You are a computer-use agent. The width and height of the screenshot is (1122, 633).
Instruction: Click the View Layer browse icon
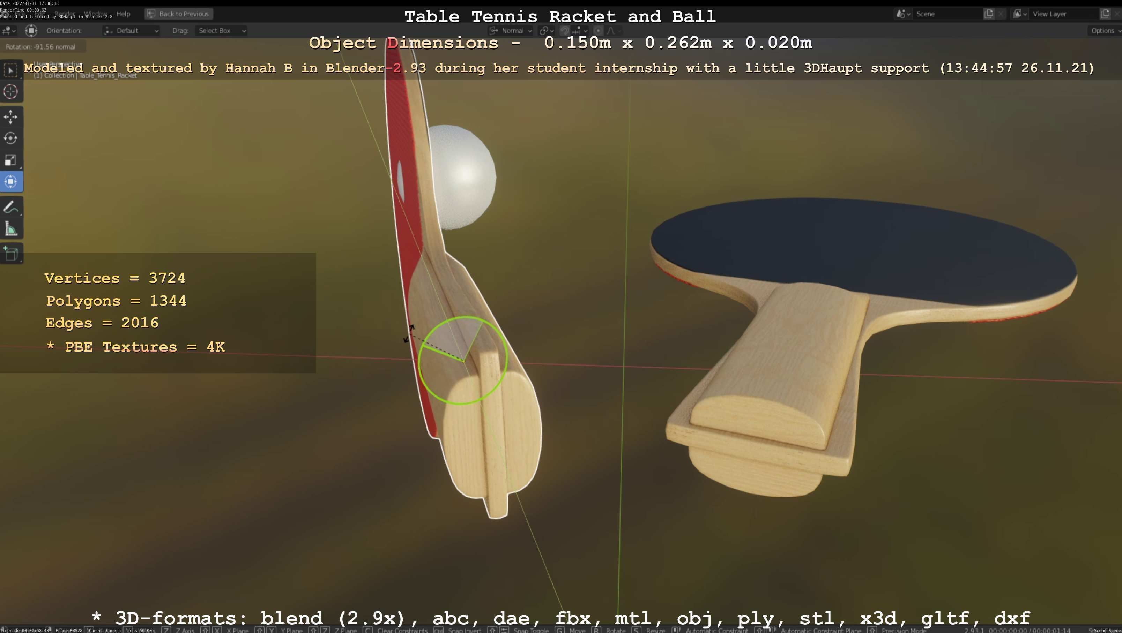[1020, 14]
